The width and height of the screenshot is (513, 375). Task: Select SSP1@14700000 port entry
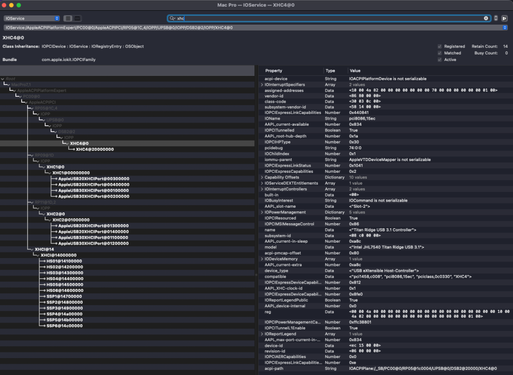click(x=64, y=297)
